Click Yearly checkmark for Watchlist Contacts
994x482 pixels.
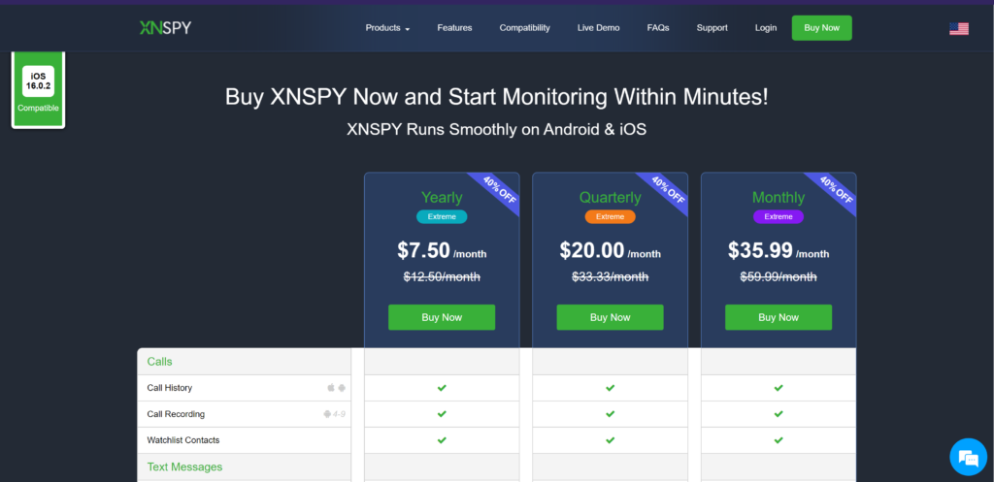pyautogui.click(x=442, y=440)
